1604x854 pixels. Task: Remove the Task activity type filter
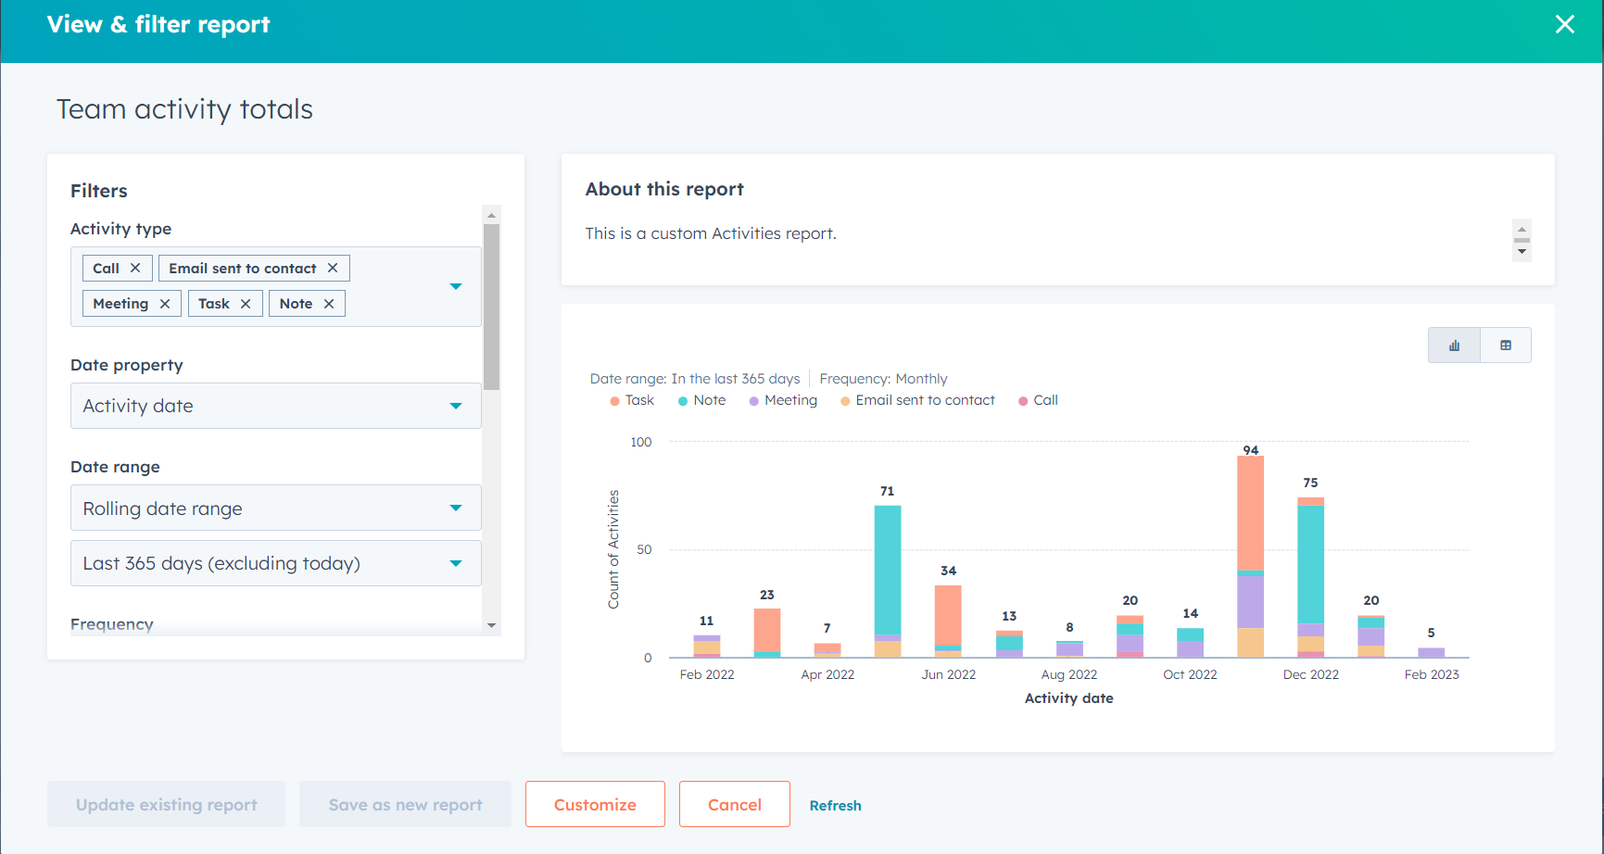pos(246,303)
